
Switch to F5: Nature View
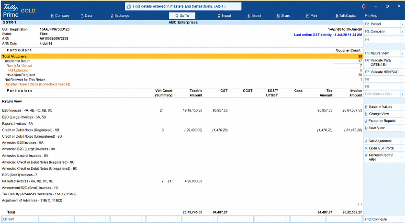click(x=383, y=53)
